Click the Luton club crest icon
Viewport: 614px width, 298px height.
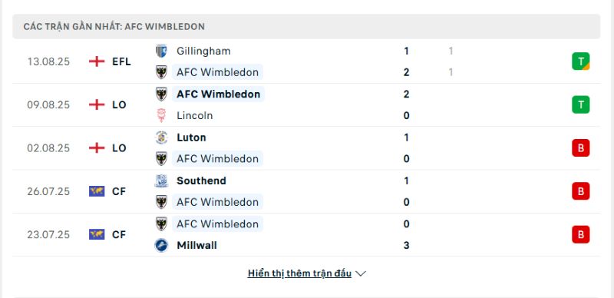tap(161, 137)
